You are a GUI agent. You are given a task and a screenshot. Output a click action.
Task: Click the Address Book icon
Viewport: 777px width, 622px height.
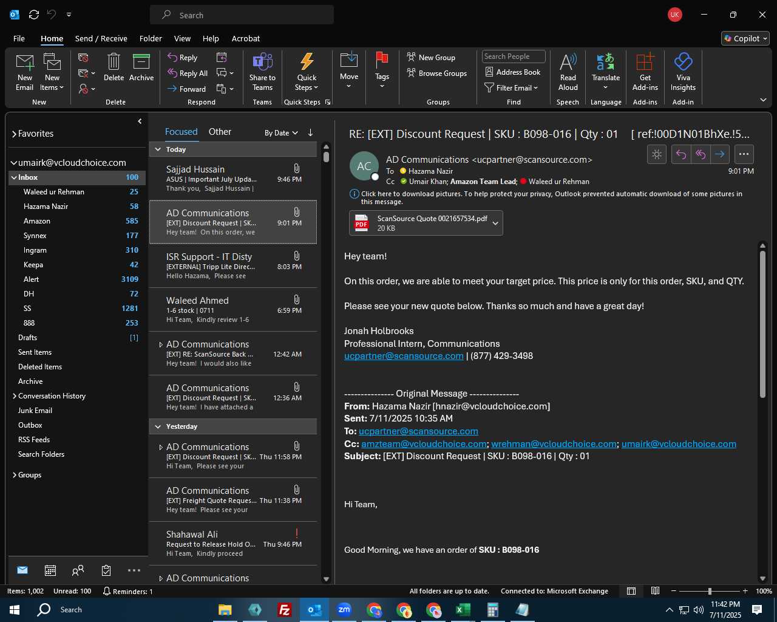tap(489, 72)
